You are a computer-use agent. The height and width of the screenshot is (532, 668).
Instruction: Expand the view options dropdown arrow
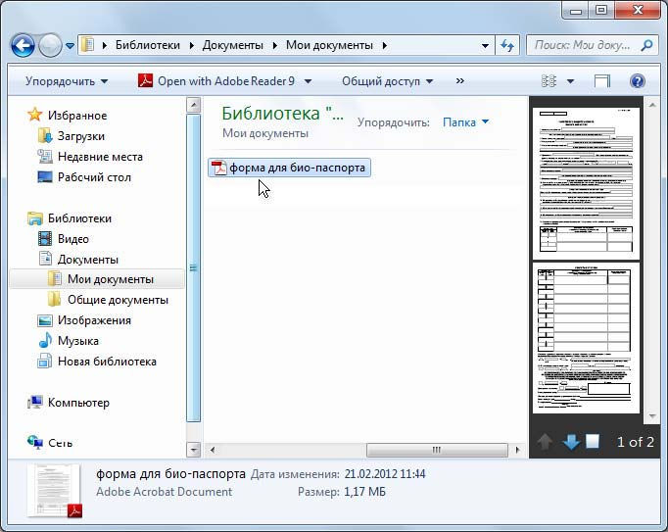572,81
